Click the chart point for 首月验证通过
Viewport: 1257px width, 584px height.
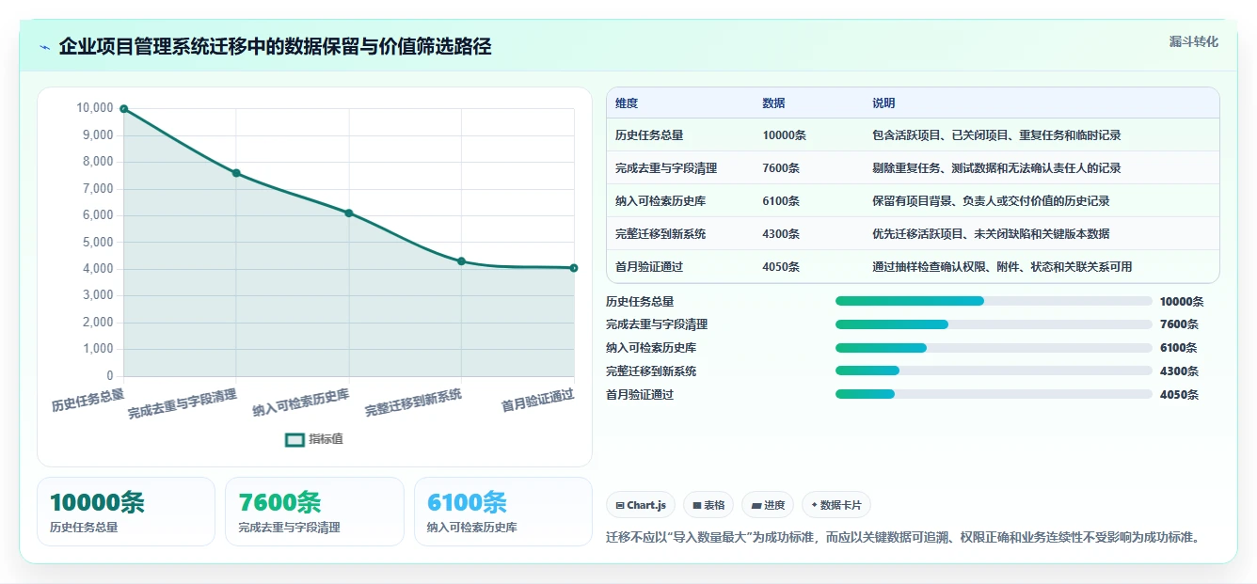tap(574, 268)
